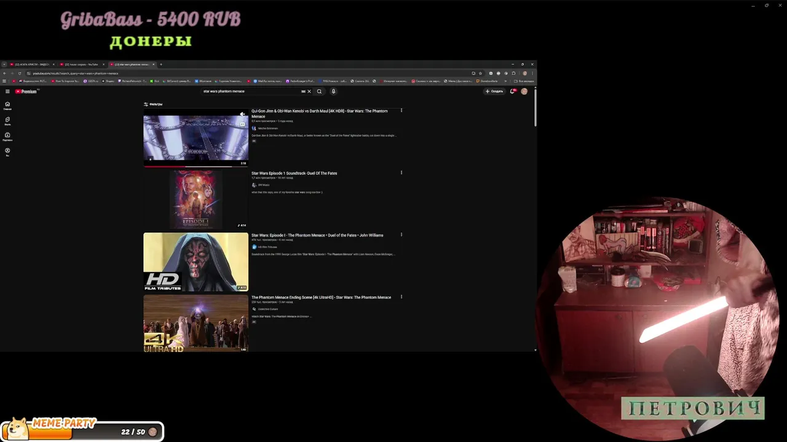
Task: Clear the search query with X
Action: click(x=309, y=91)
